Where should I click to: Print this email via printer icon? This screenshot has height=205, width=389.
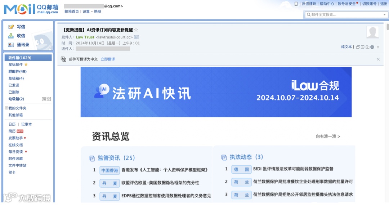372,47
